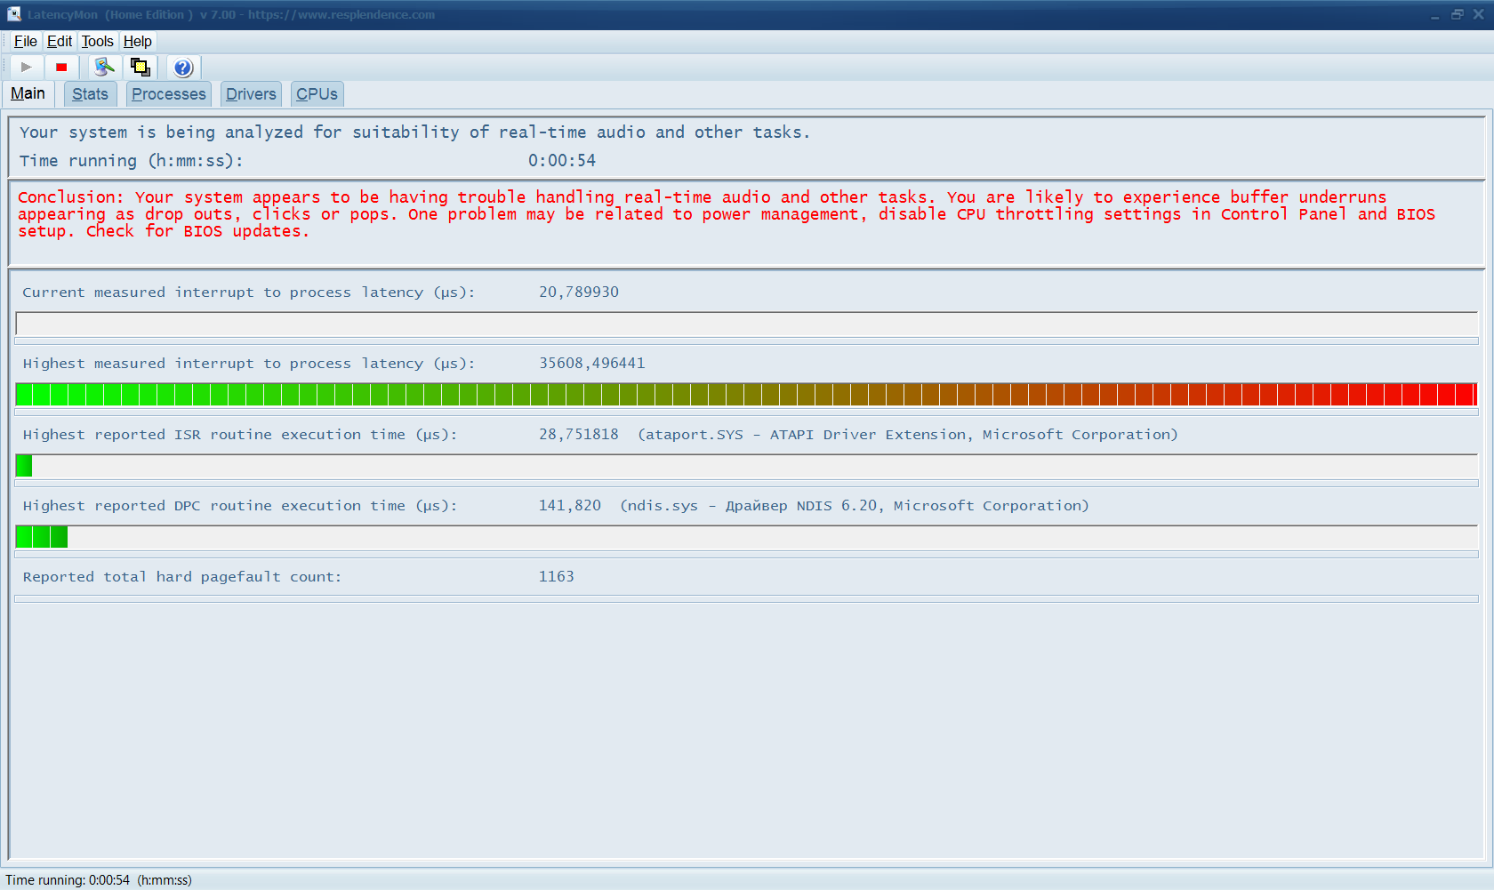1494x890 pixels.
Task: Open the Edit menu
Action: (60, 41)
